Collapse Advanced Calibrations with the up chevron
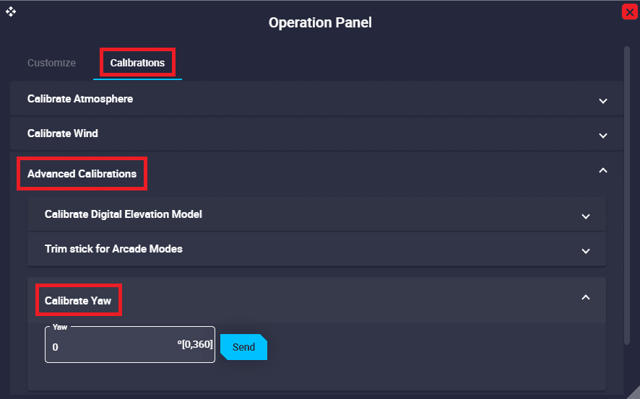The height and width of the screenshot is (399, 640). click(603, 170)
